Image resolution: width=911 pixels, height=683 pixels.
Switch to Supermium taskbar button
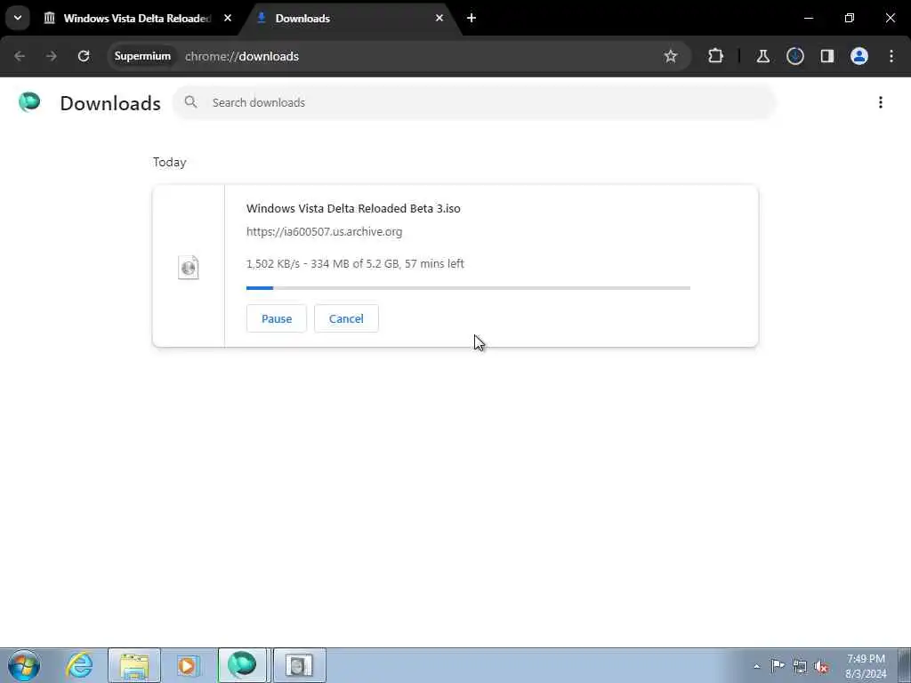coord(242,665)
